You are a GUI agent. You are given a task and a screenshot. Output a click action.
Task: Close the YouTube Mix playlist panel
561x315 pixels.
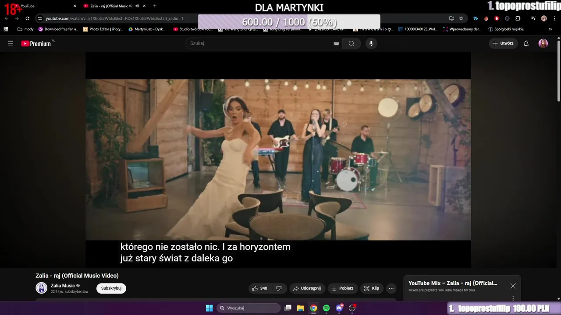(513, 286)
